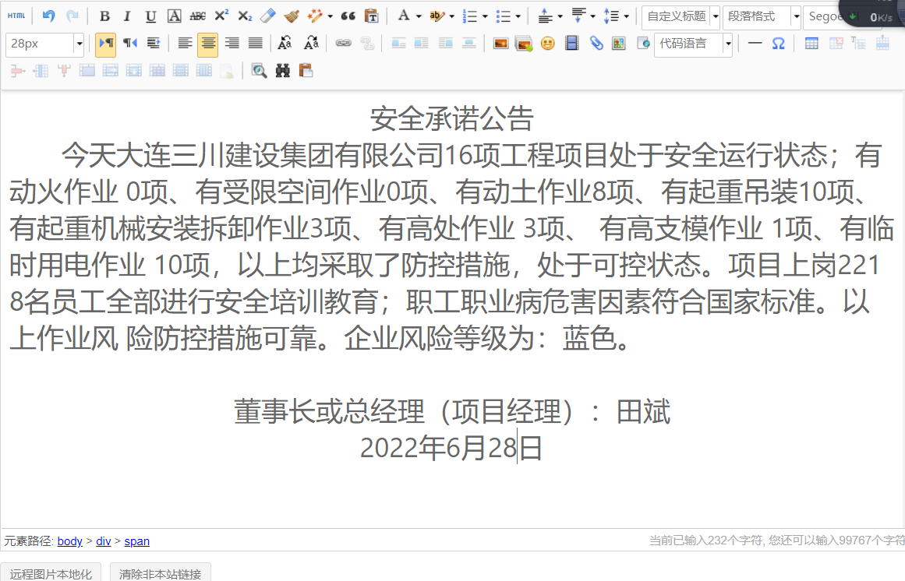Open search and replace binoculars
The width and height of the screenshot is (905, 581).
coord(282,70)
